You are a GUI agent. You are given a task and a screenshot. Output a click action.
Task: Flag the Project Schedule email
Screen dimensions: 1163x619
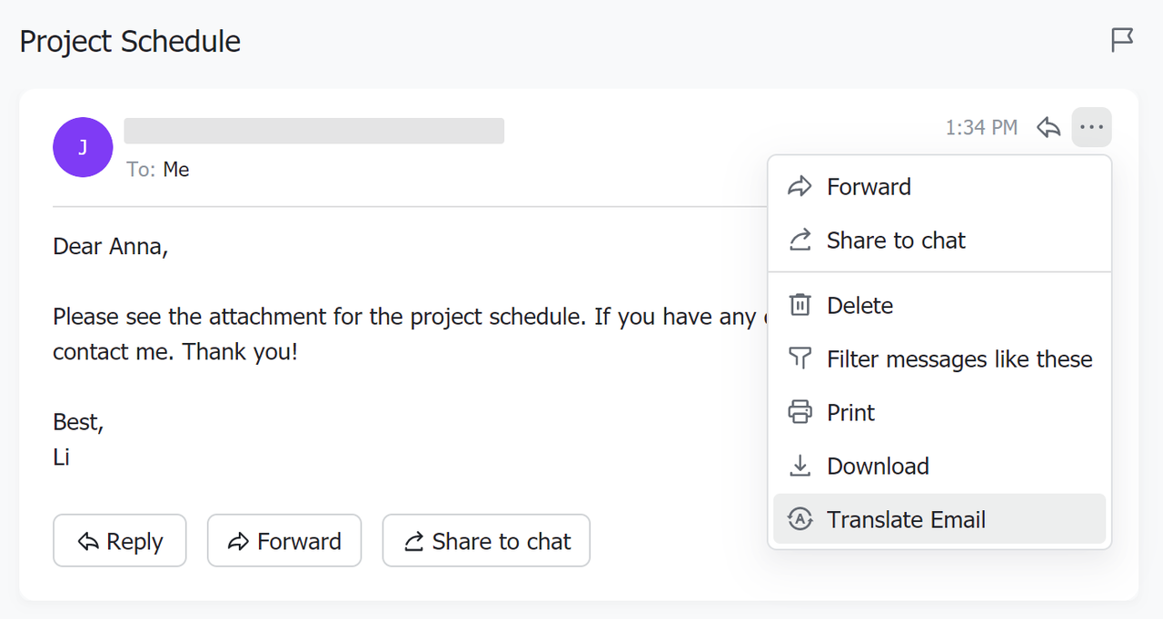pyautogui.click(x=1122, y=40)
